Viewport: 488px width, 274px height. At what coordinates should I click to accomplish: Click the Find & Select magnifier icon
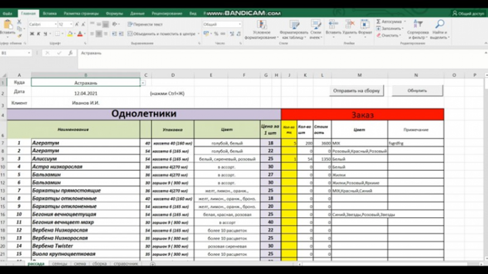pos(440,24)
